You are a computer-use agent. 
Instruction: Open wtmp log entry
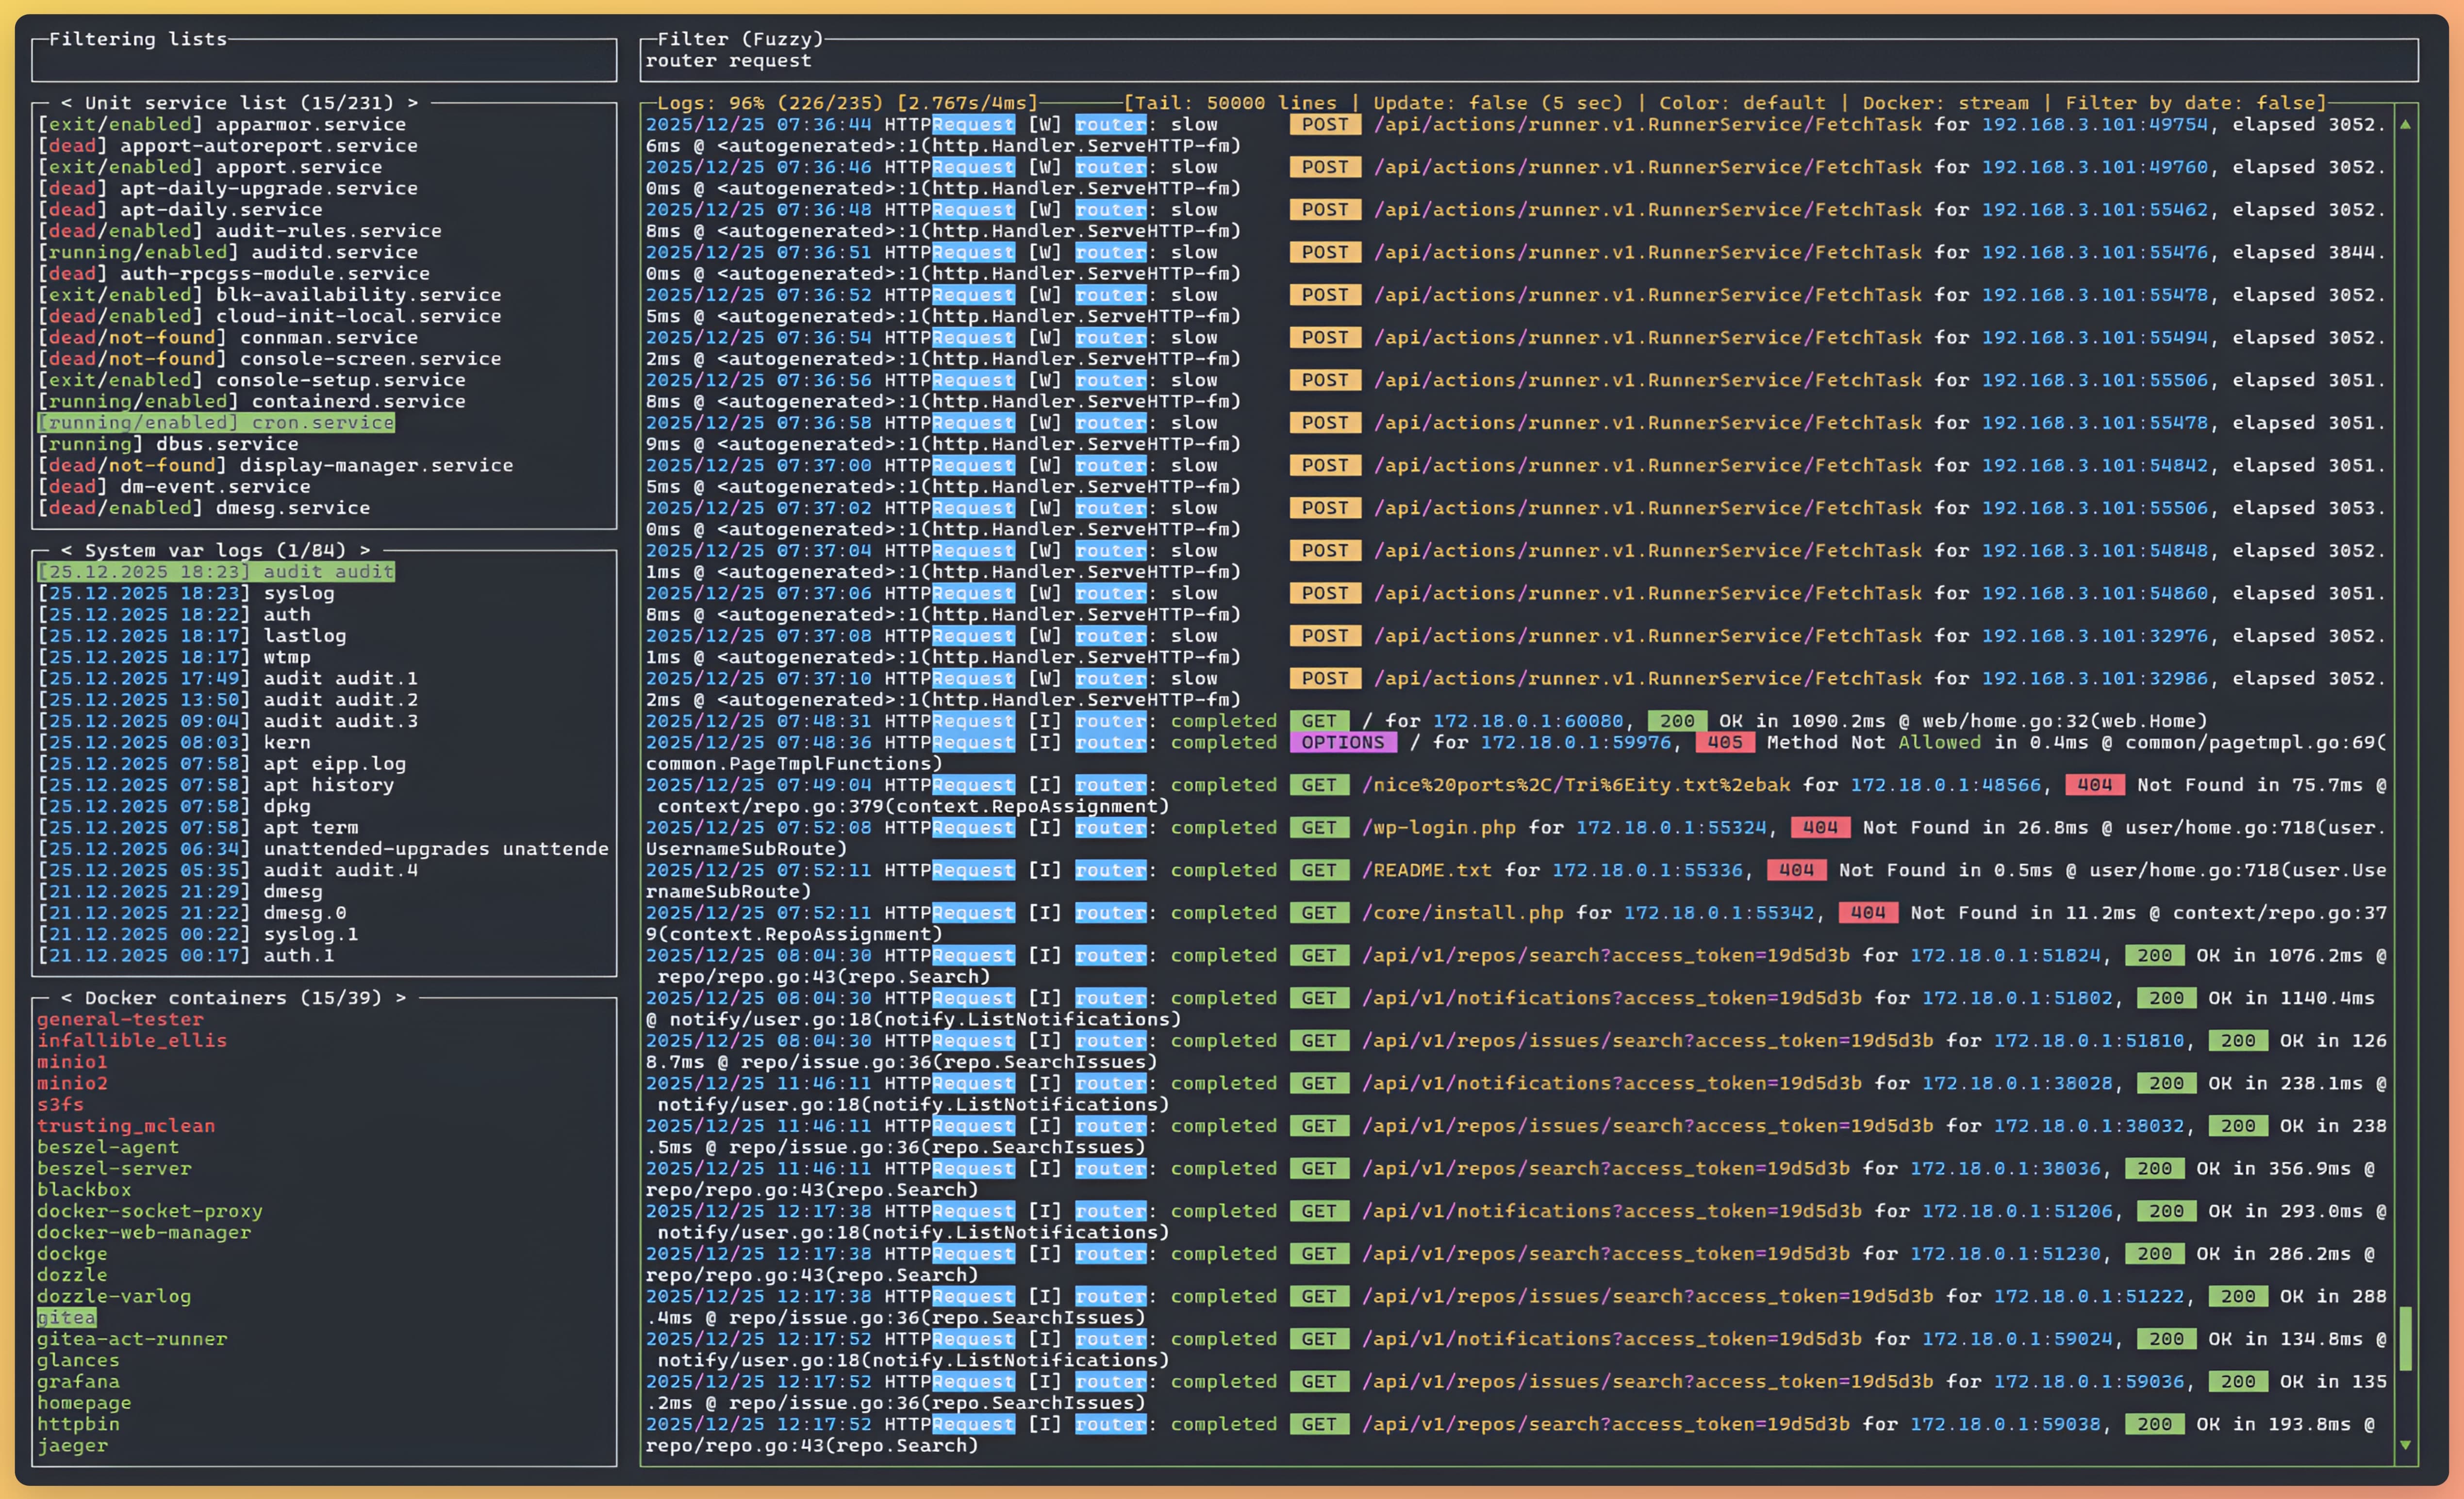[174, 657]
